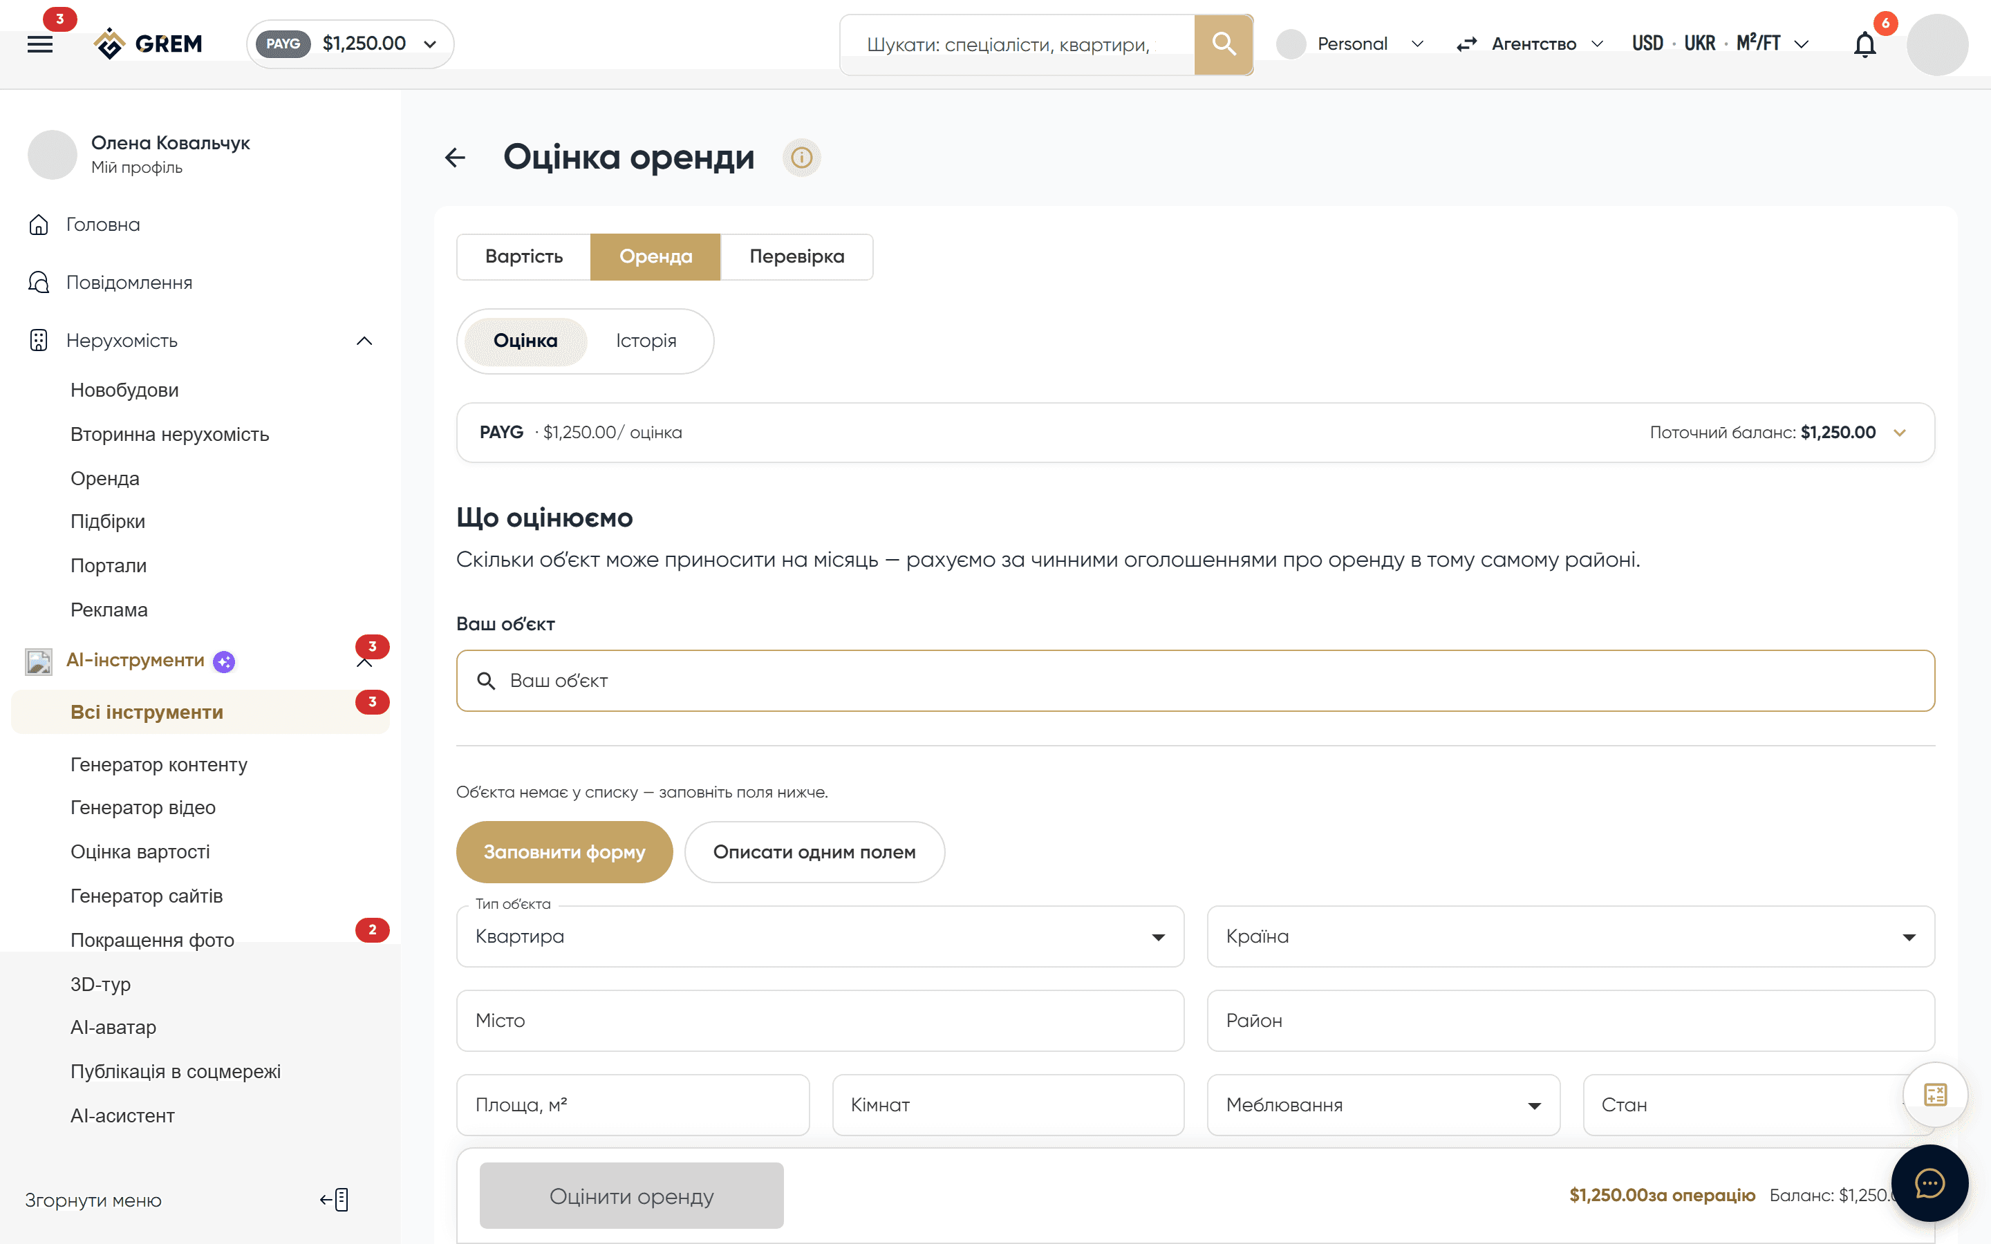
Task: Click the info icon next to page title
Action: tap(801, 157)
